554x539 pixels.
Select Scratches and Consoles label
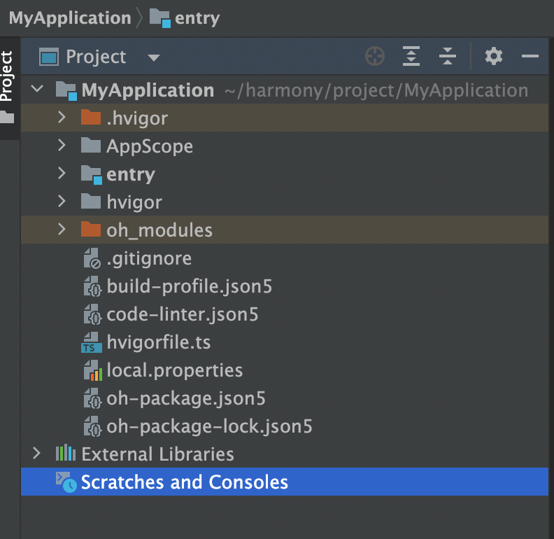click(x=185, y=482)
